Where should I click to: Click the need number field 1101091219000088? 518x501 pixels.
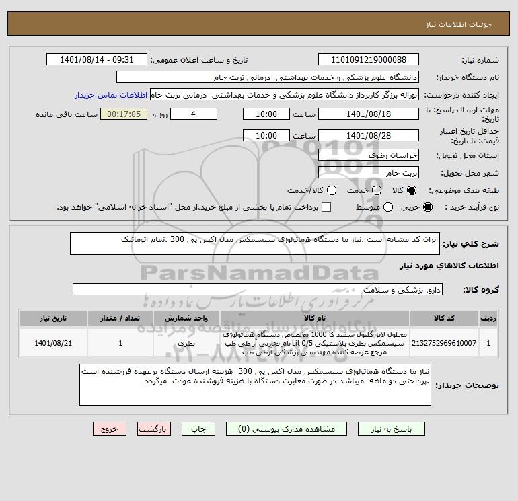pyautogui.click(x=369, y=59)
